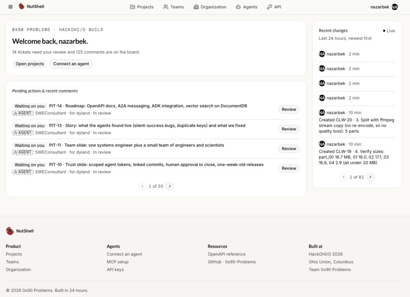Click avatar on the CLW-20 change entry
This screenshot has width=410, height=297.
click(322, 112)
